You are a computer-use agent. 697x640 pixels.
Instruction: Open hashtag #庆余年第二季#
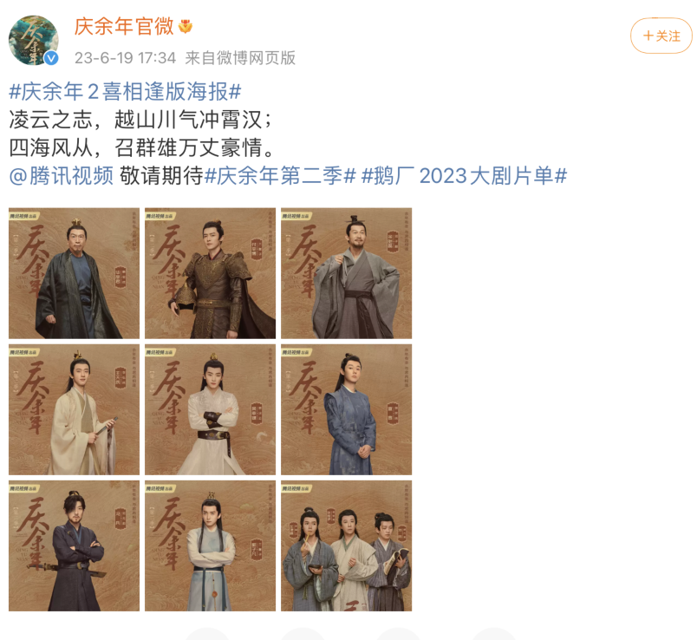click(280, 176)
